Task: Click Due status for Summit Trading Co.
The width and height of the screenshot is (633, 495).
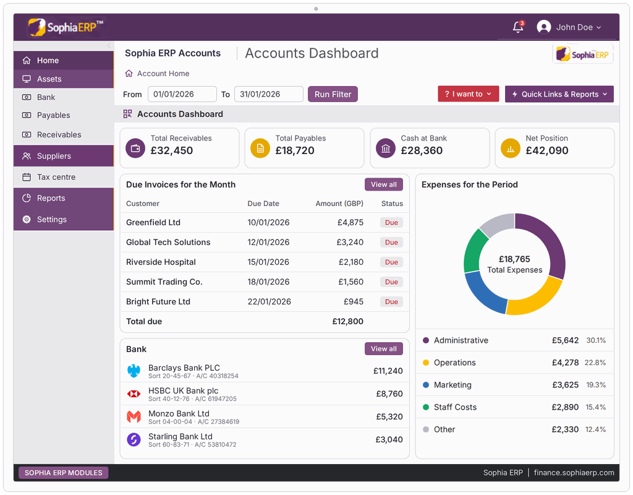Action: [x=391, y=282]
